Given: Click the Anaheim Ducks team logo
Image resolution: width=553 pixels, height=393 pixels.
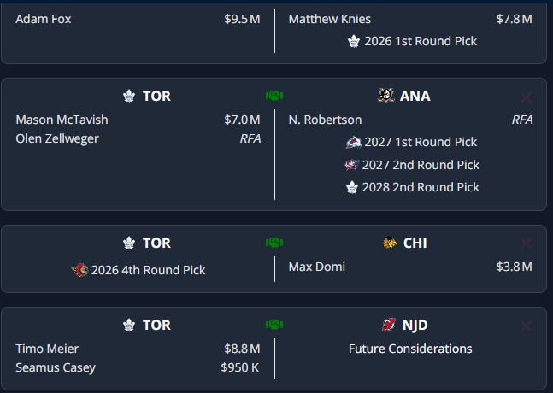Looking at the screenshot, I should [x=385, y=96].
